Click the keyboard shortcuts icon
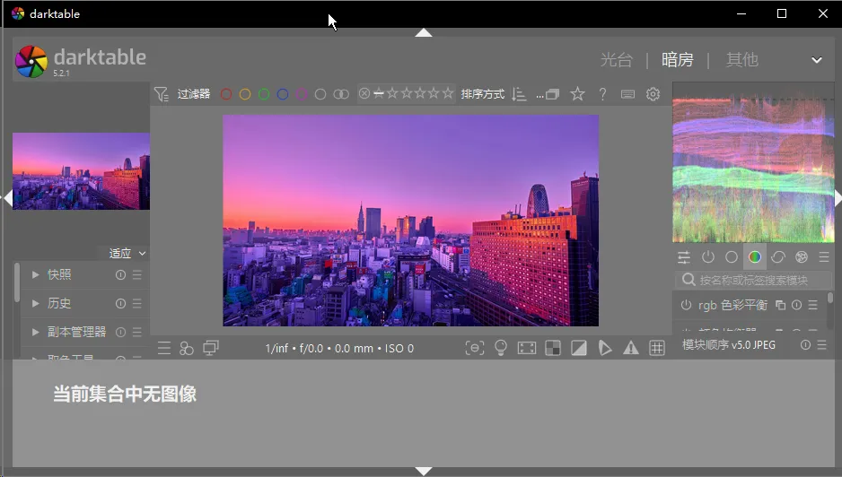The image size is (842, 477). pos(627,94)
